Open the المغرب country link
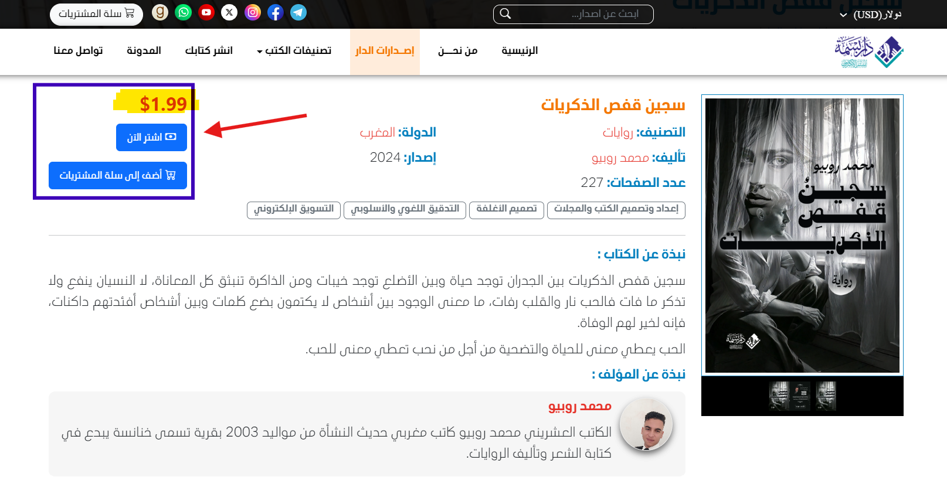 [x=377, y=132]
